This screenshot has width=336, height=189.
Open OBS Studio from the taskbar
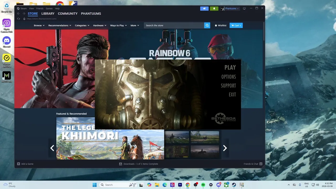tap(196, 185)
